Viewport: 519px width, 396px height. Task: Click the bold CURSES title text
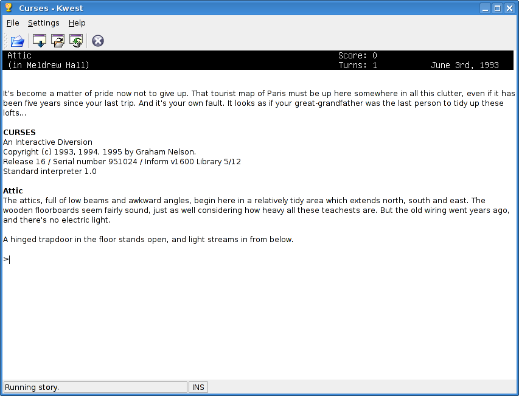pos(19,132)
